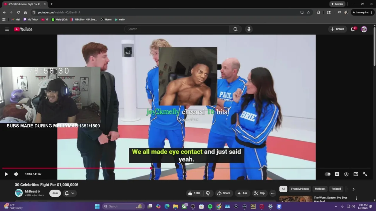Open options for The Worst Season video
Screen dimensions: 376x211
357,198
